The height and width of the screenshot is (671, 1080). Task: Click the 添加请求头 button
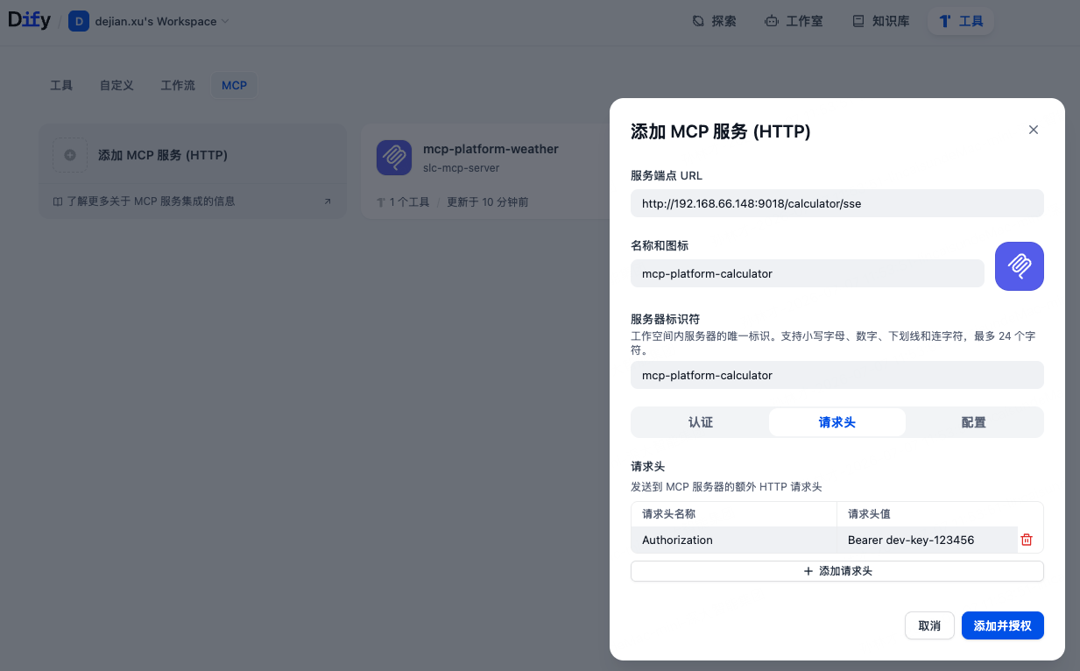(837, 571)
